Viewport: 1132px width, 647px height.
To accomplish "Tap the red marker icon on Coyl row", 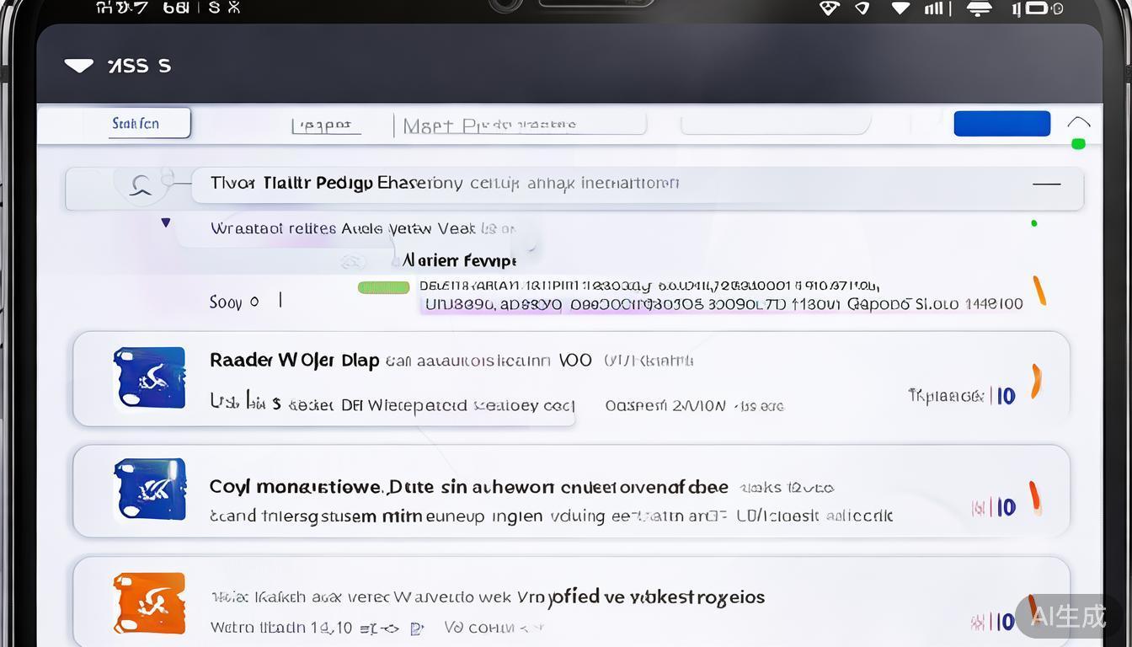I will pyautogui.click(x=1034, y=497).
